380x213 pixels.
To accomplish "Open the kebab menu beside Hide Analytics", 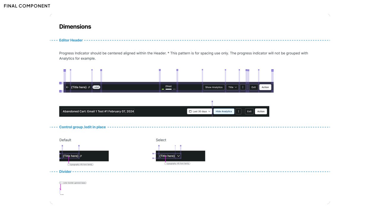I will (x=238, y=112).
